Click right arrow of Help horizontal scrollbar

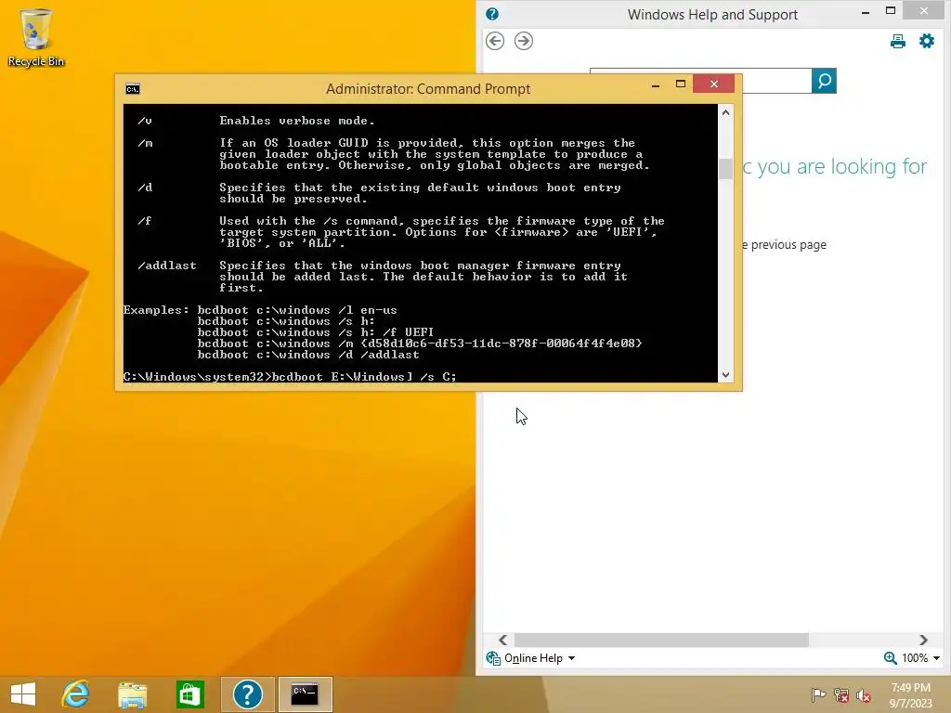pos(923,640)
